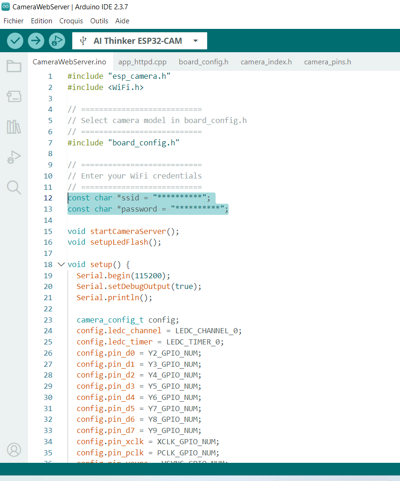The height and width of the screenshot is (481, 400).
Task: Click line number 18 in the gutter
Action: click(48, 264)
